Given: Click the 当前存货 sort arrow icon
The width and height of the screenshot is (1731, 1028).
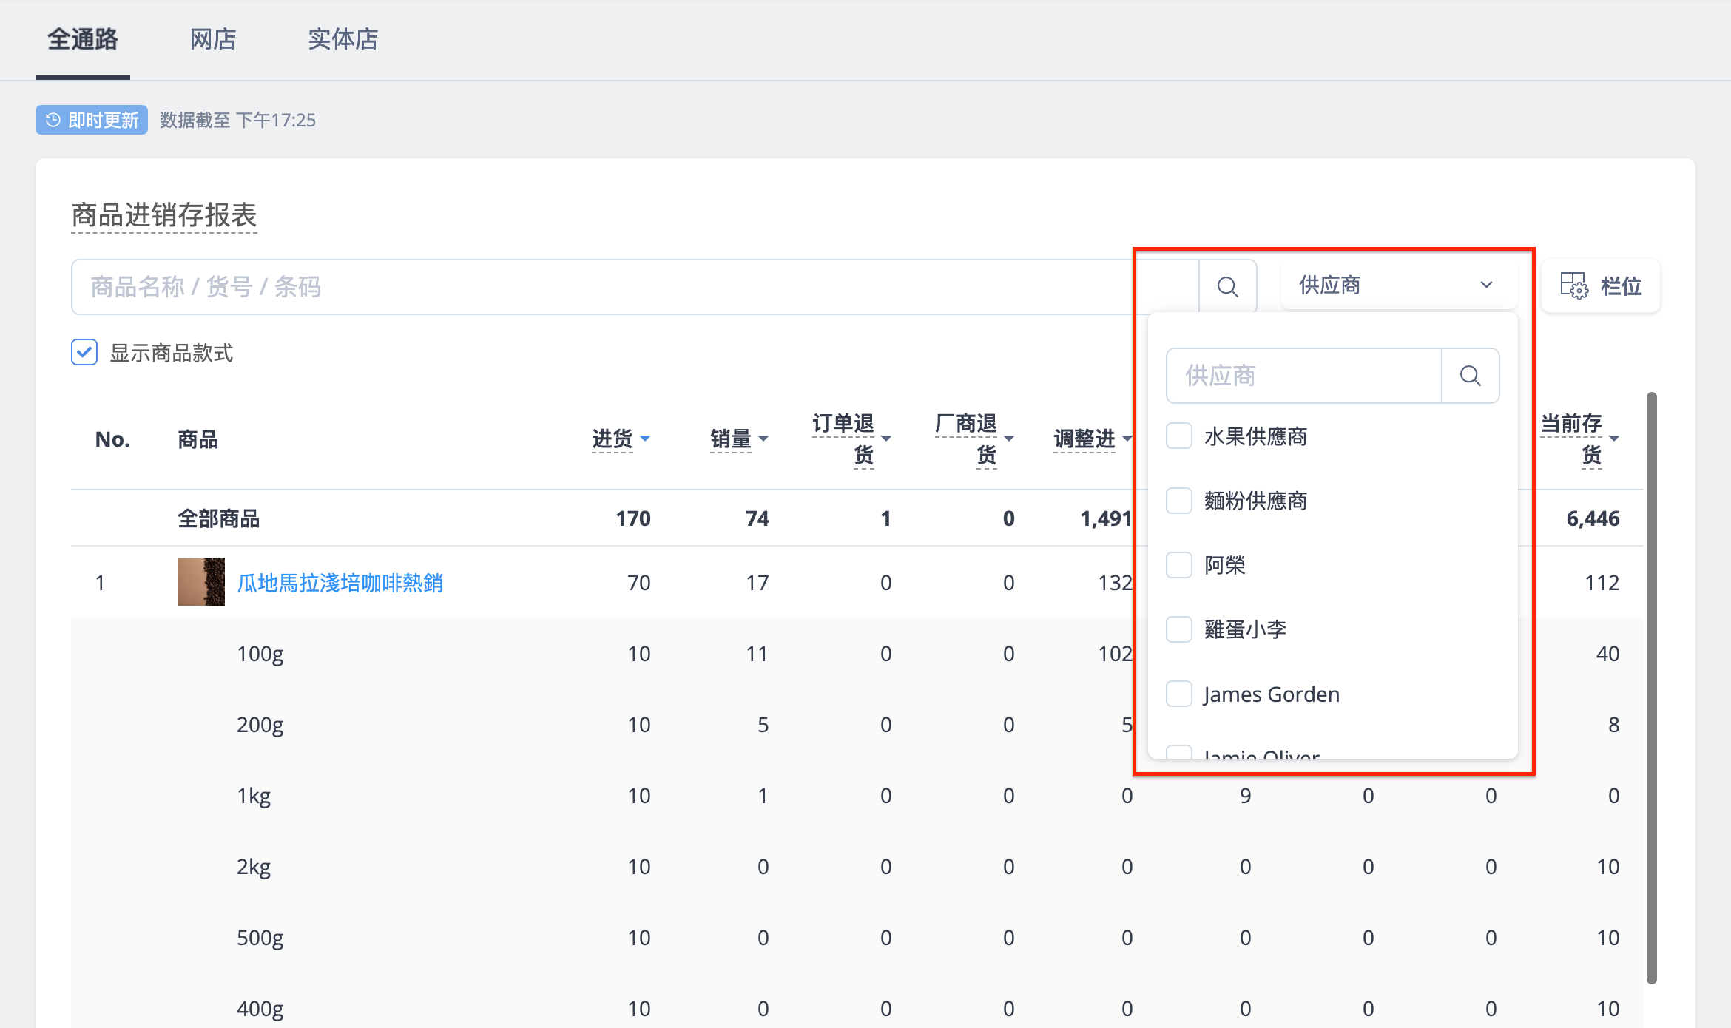Looking at the screenshot, I should click(1614, 439).
